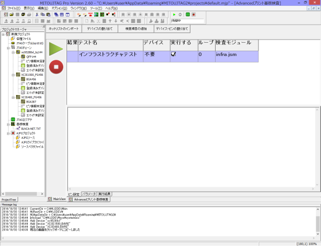Open the ツール(T) menu
This screenshot has width=321, height=246.
pos(96,9)
